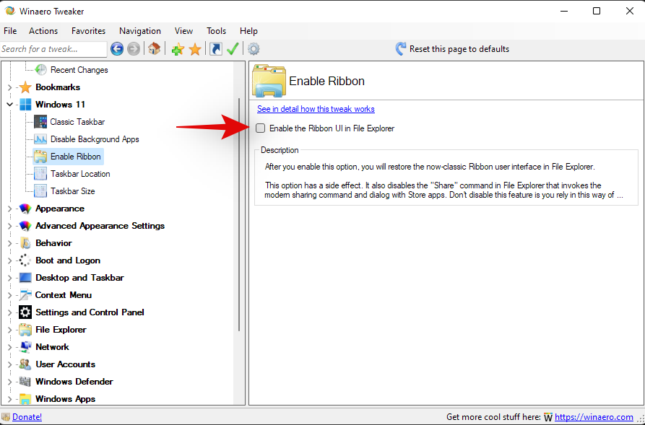Expand the Appearance category
Viewport: 645px width, 425px height.
tap(9, 209)
